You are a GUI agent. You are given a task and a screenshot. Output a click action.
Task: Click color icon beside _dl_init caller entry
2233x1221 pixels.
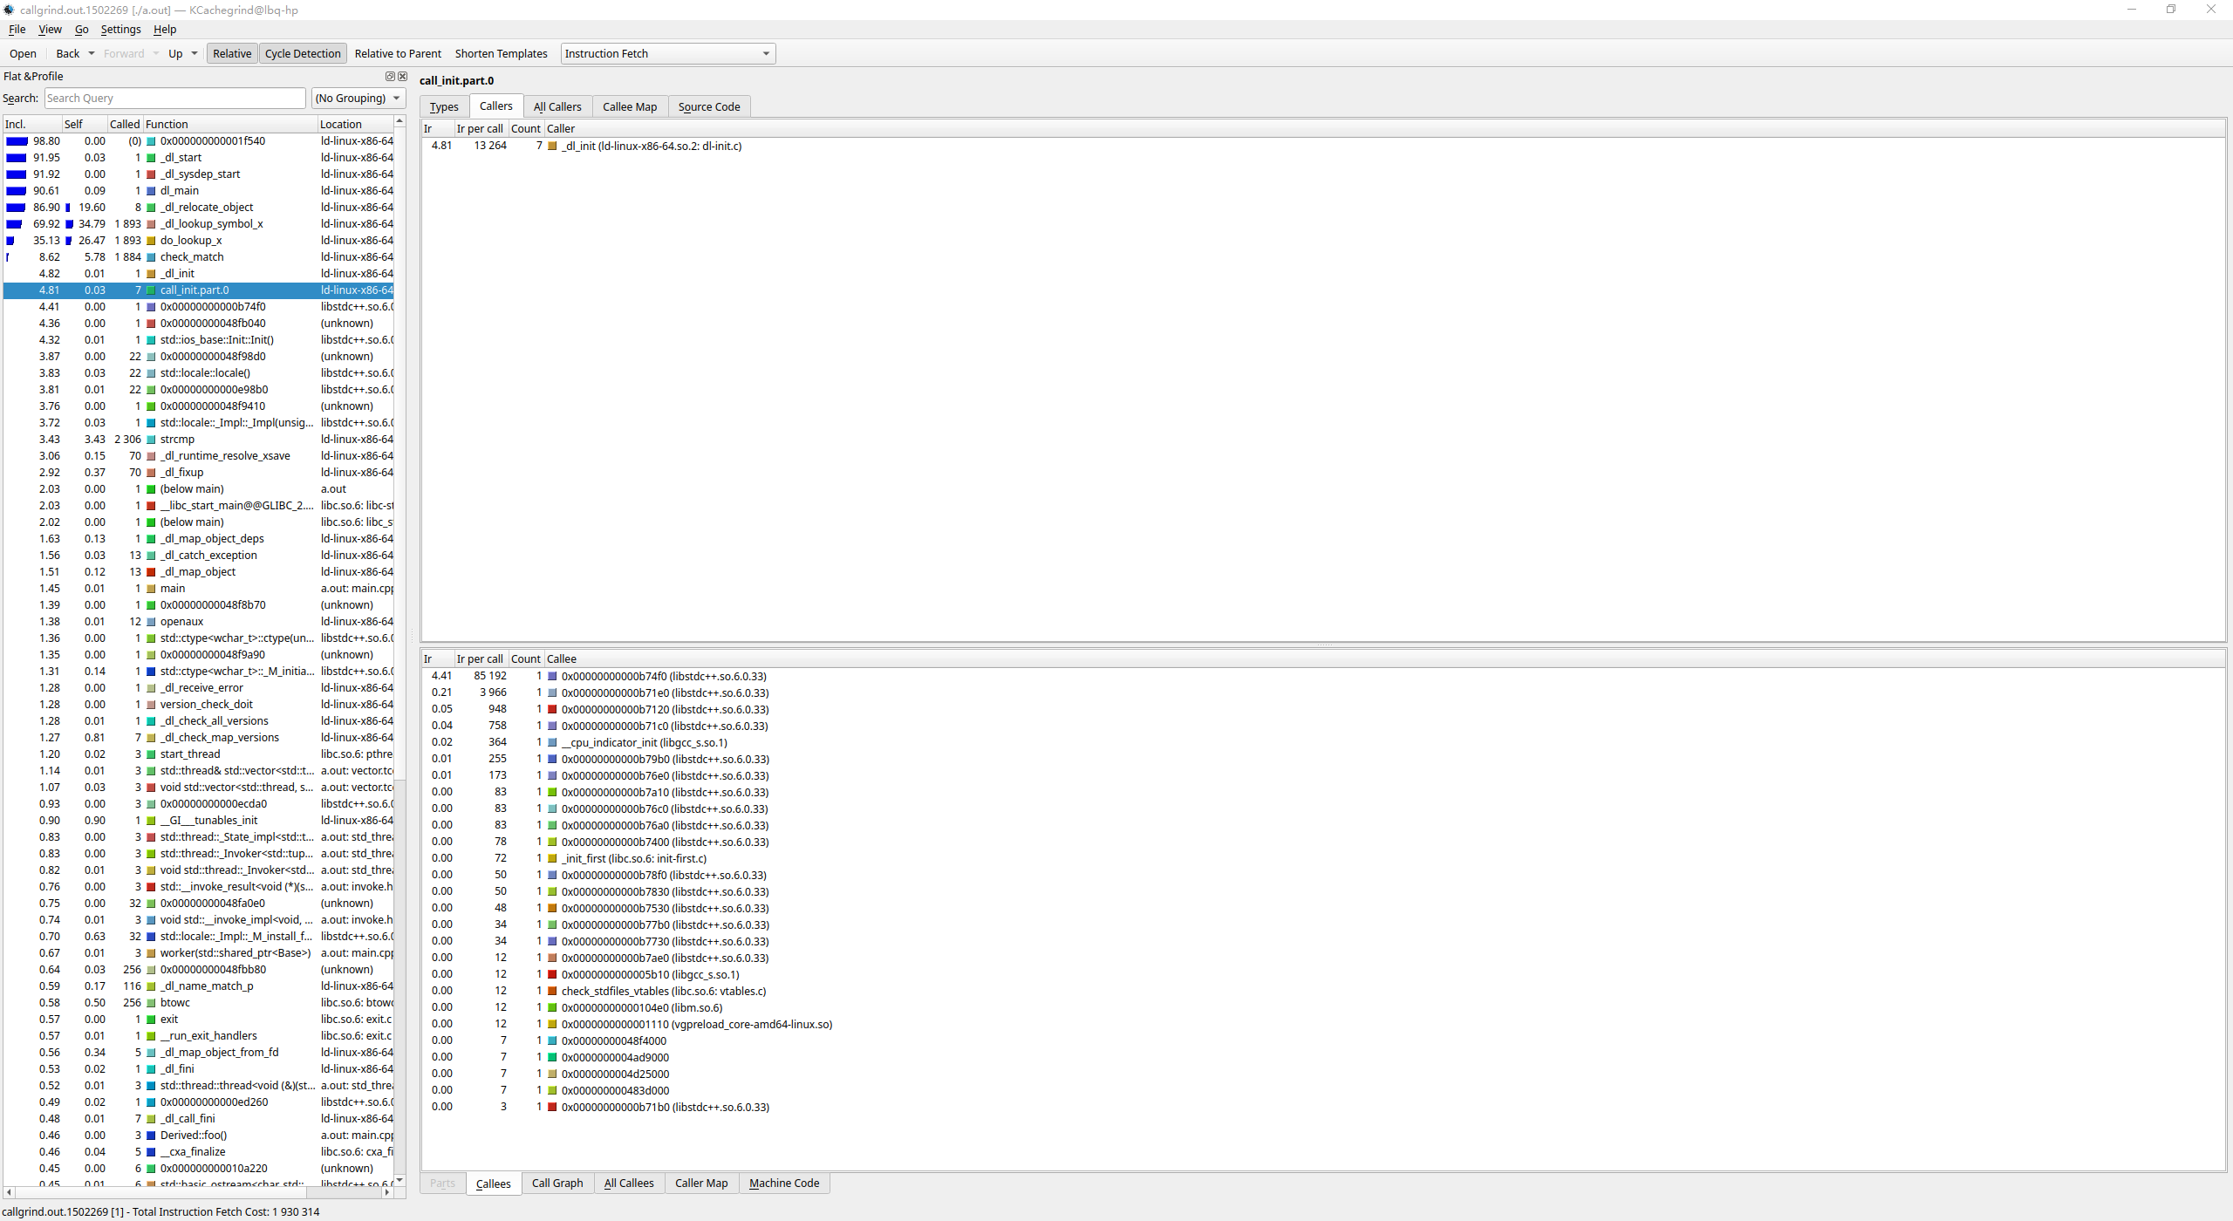(x=552, y=146)
